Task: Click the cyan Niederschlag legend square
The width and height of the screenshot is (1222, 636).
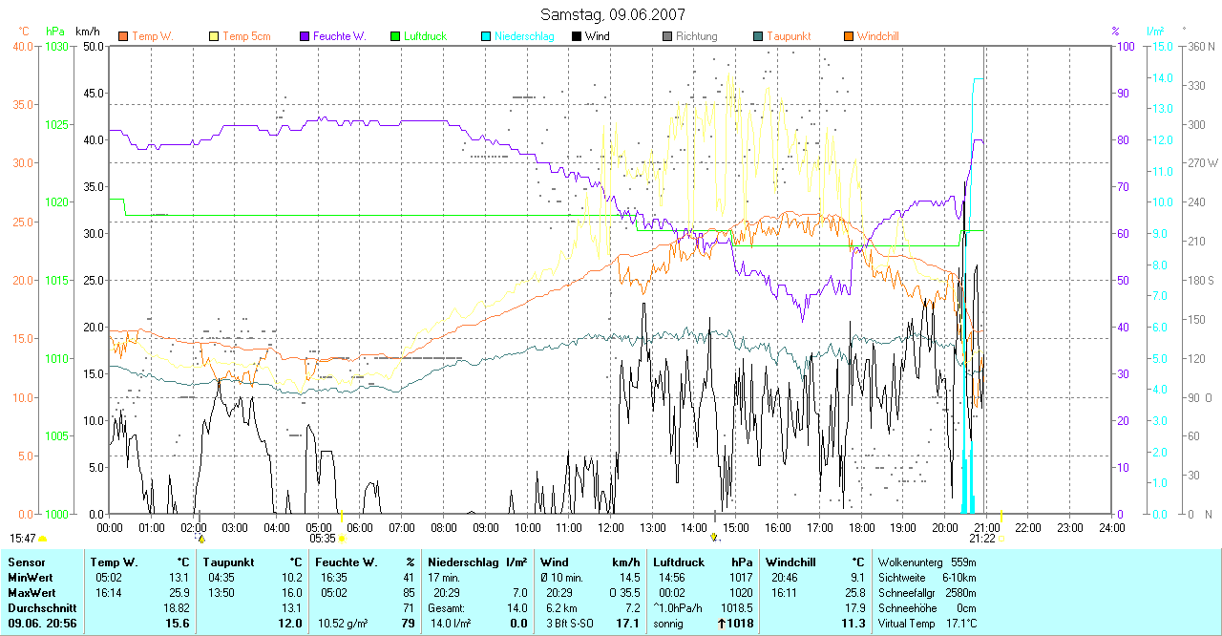Action: click(x=486, y=36)
